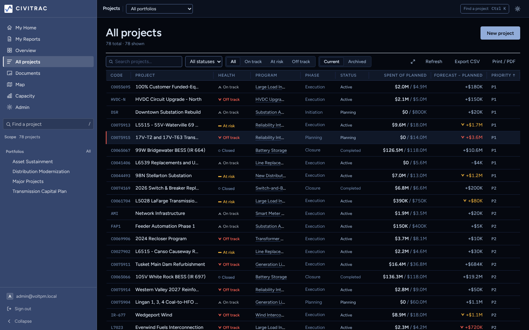Viewport: 529px width, 330px height.
Task: Click the Documents sidebar icon
Action: (10, 73)
